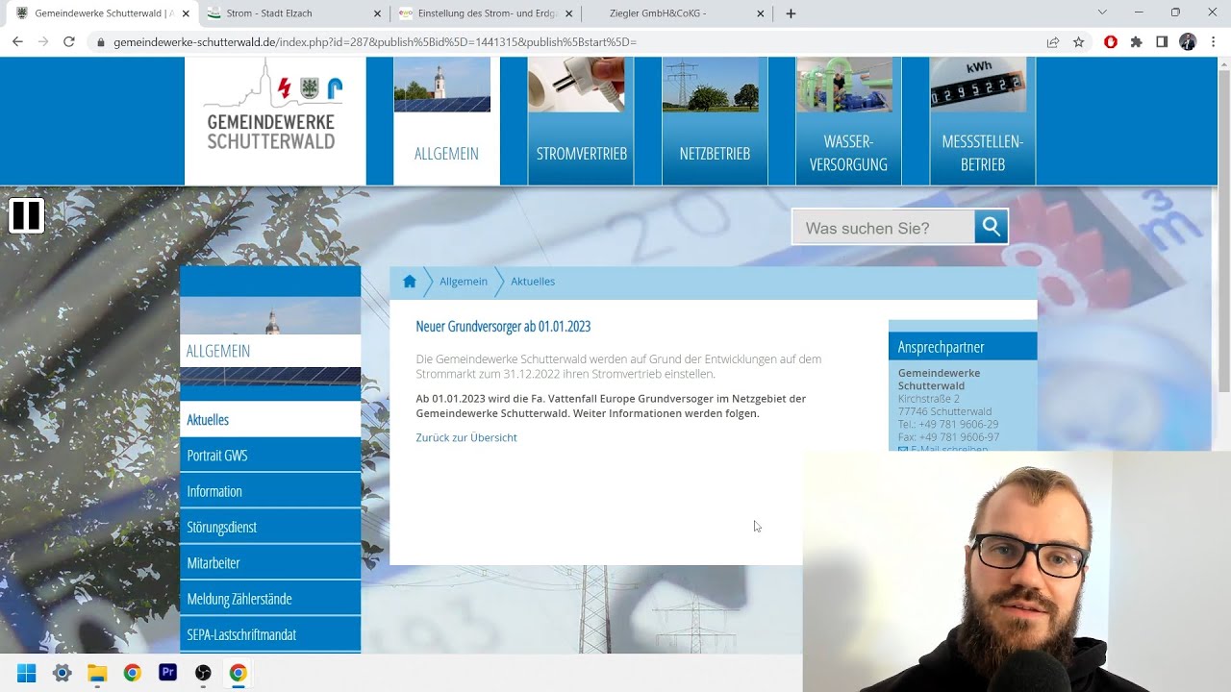1231x692 pixels.
Task: Click the home icon in breadcrumb
Action: 410,282
